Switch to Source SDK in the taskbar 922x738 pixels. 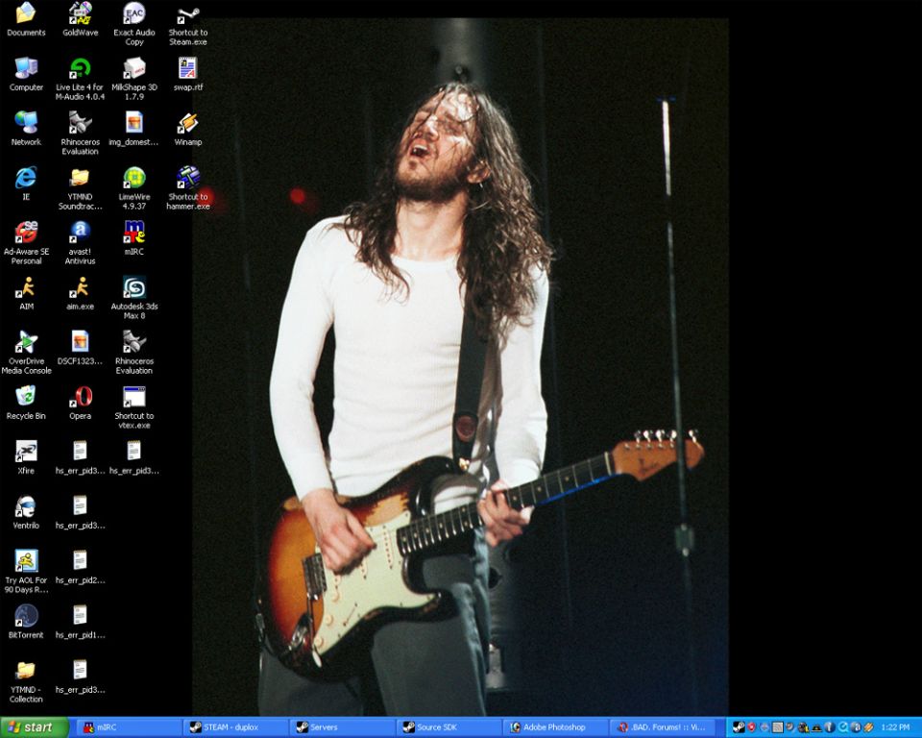pos(449,727)
